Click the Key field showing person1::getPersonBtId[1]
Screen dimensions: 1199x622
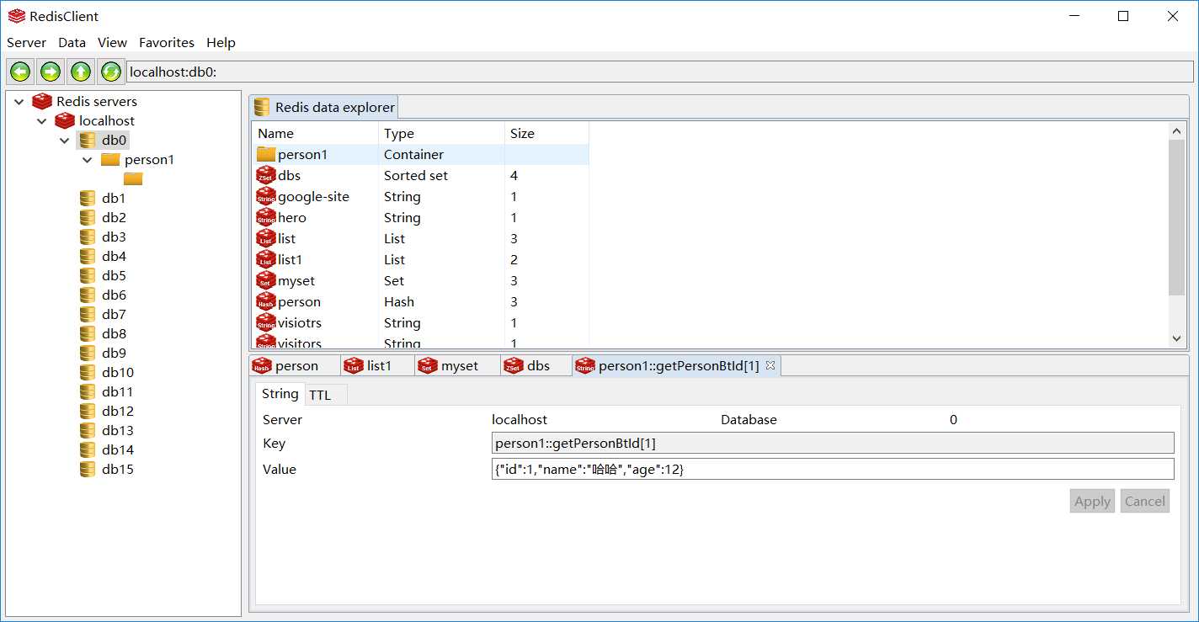point(833,443)
